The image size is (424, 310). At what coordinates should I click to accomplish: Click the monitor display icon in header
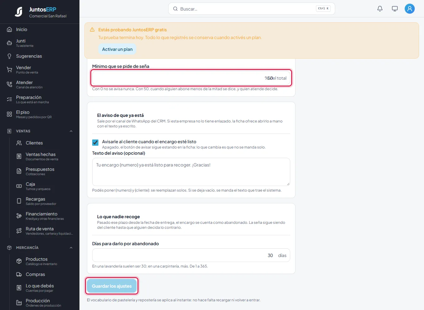click(395, 9)
